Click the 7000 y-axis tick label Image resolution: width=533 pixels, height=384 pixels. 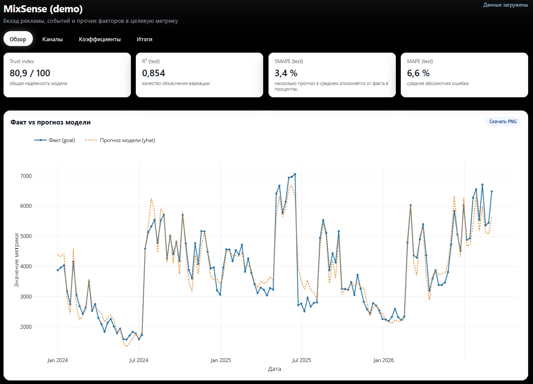tap(39, 176)
